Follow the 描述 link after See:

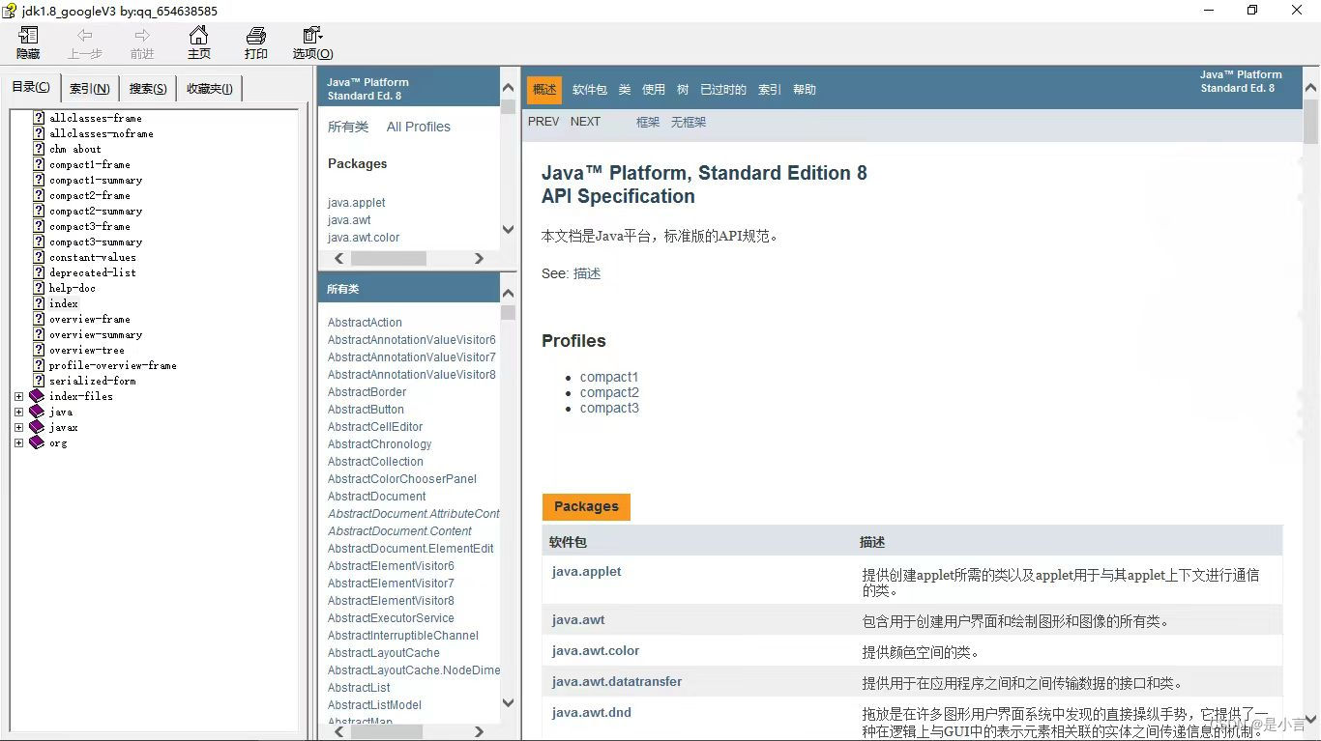587,273
